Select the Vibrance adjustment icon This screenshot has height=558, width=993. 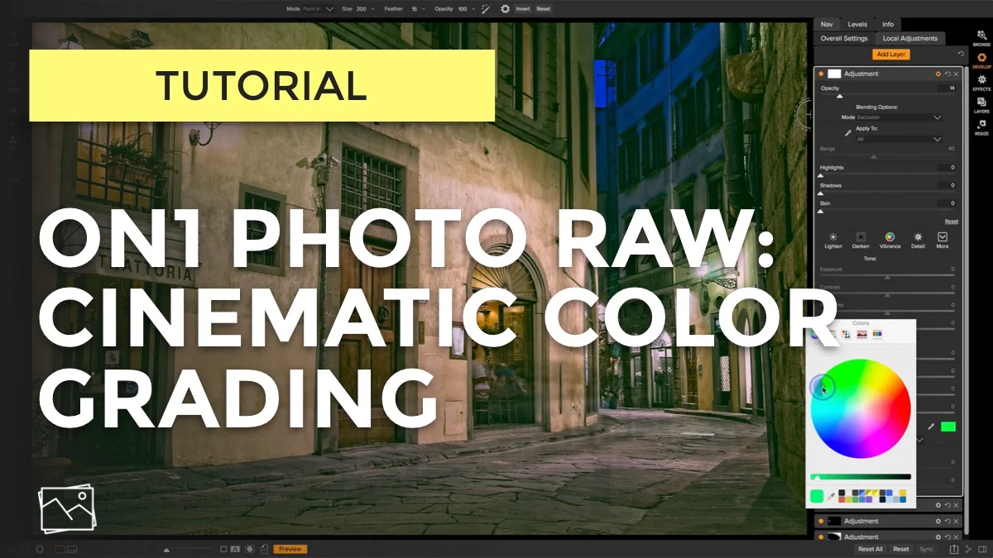[x=890, y=237]
